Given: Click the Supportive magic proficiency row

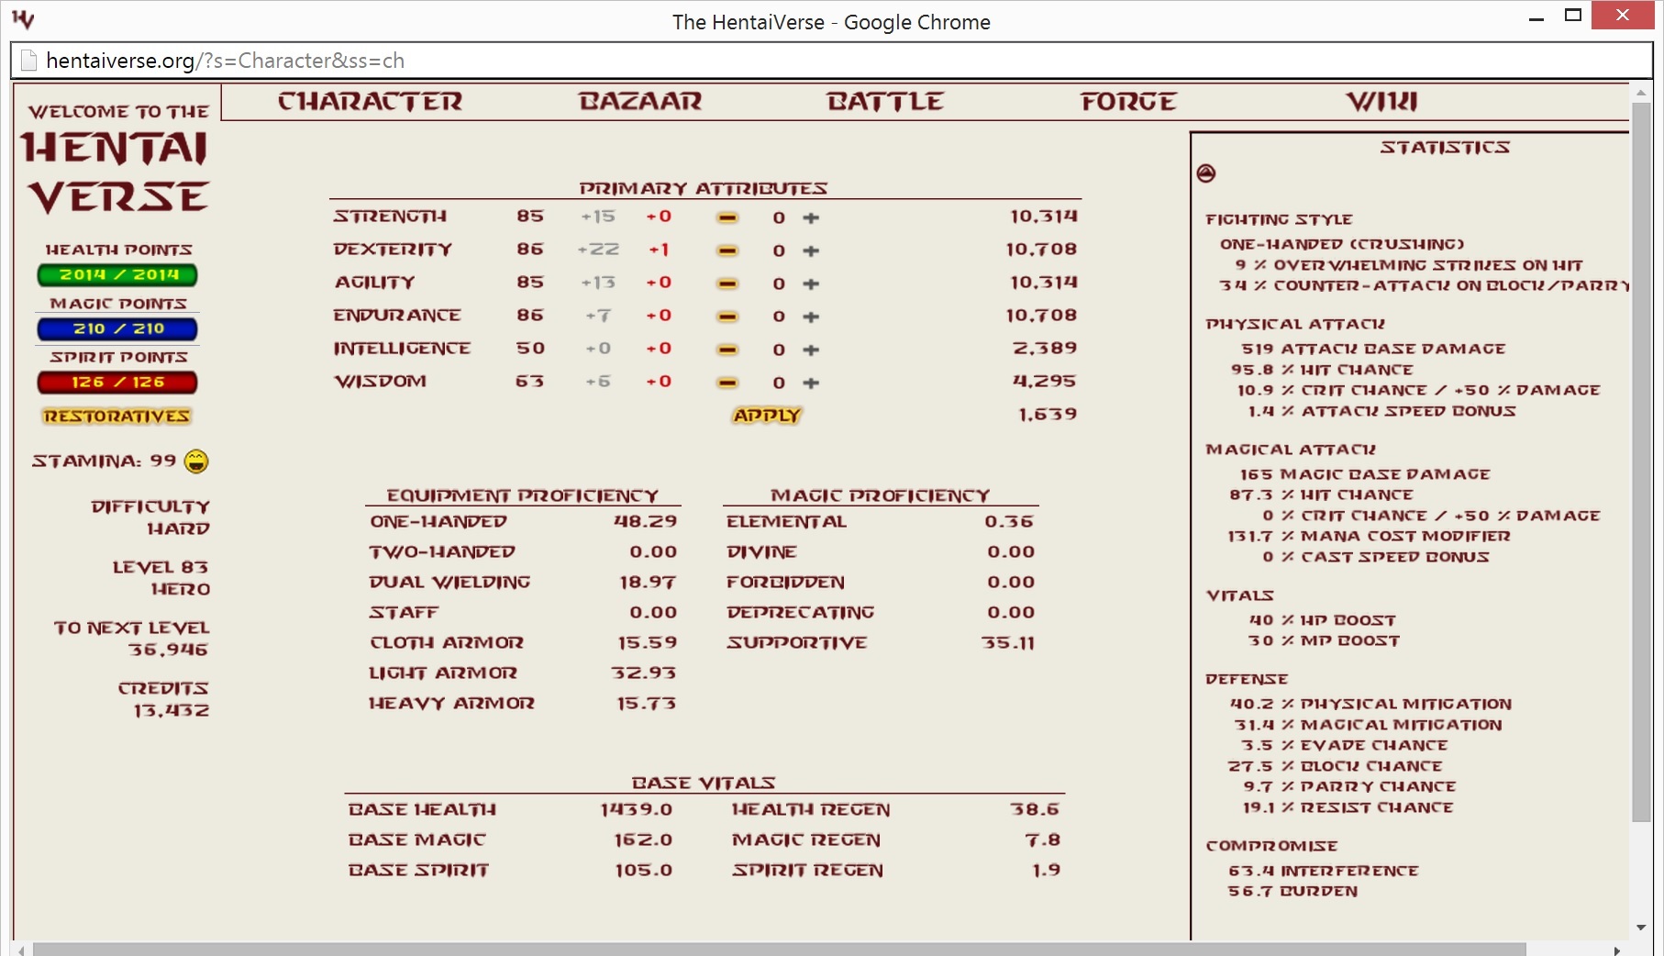Looking at the screenshot, I should 881,643.
